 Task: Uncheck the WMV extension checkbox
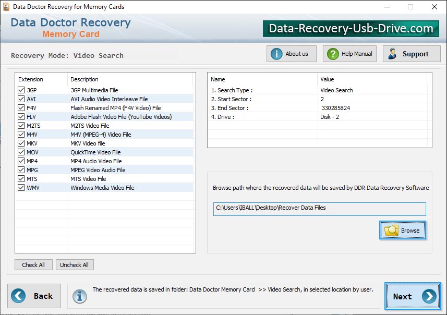tap(21, 188)
